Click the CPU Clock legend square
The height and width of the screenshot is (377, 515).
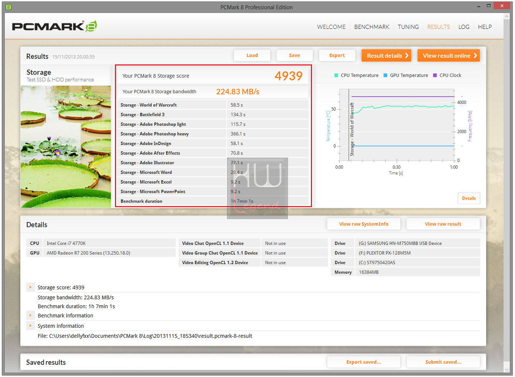435,75
